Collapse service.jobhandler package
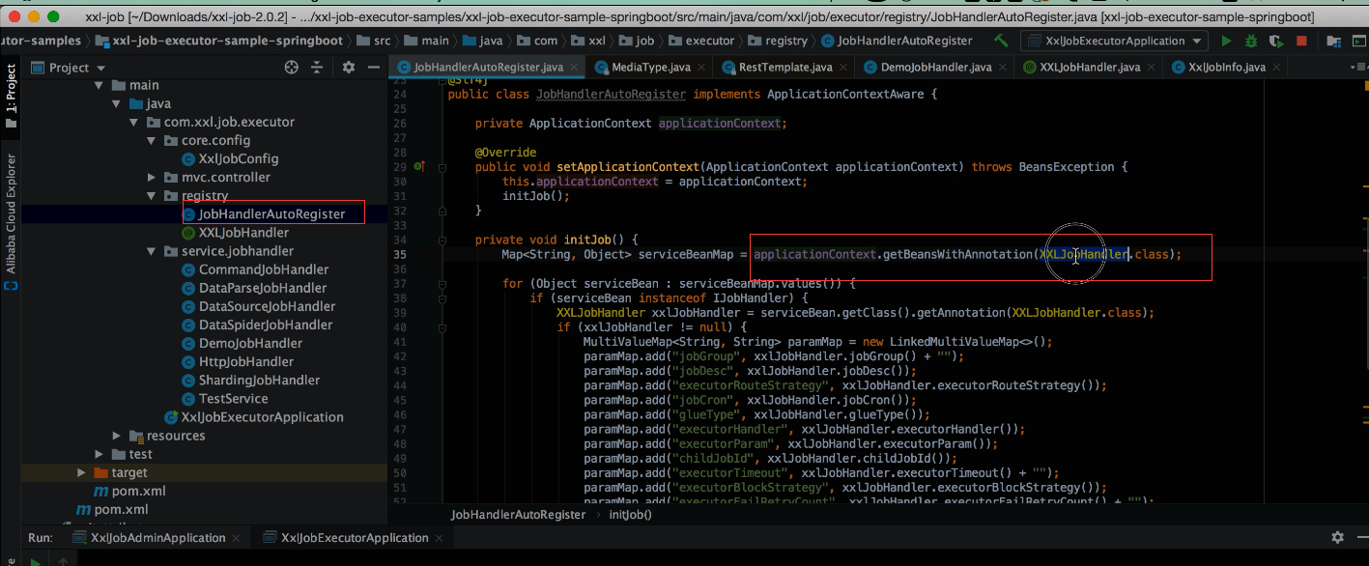Image resolution: width=1369 pixels, height=566 pixels. [x=152, y=251]
